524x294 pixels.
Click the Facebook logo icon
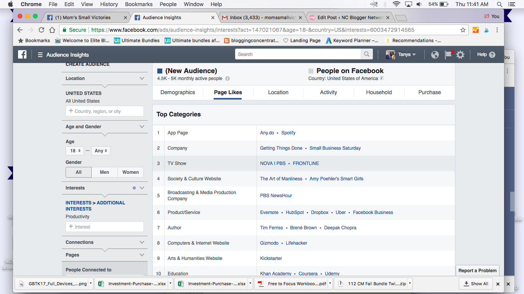tap(22, 54)
